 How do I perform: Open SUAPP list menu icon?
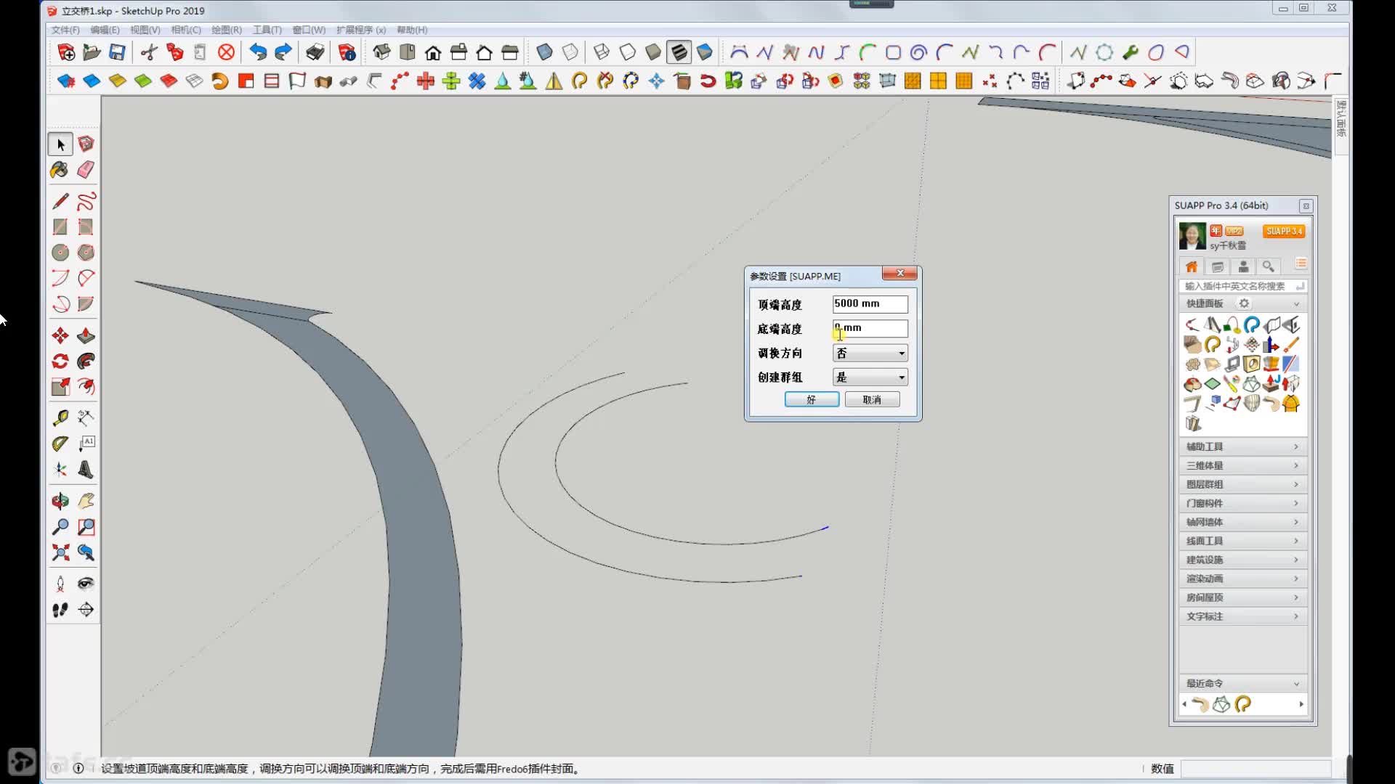1301,264
